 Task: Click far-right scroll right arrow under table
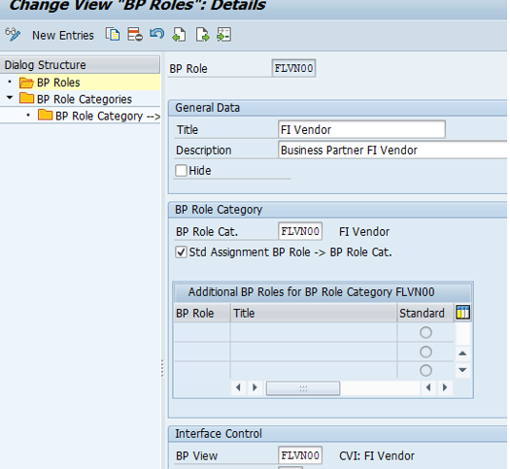pos(445,387)
